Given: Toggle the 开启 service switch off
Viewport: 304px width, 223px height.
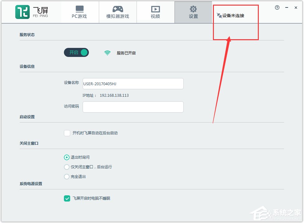Looking at the screenshot, I should 76,53.
